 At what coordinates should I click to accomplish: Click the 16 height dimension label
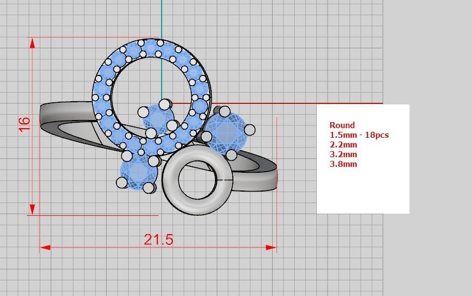pos(24,124)
